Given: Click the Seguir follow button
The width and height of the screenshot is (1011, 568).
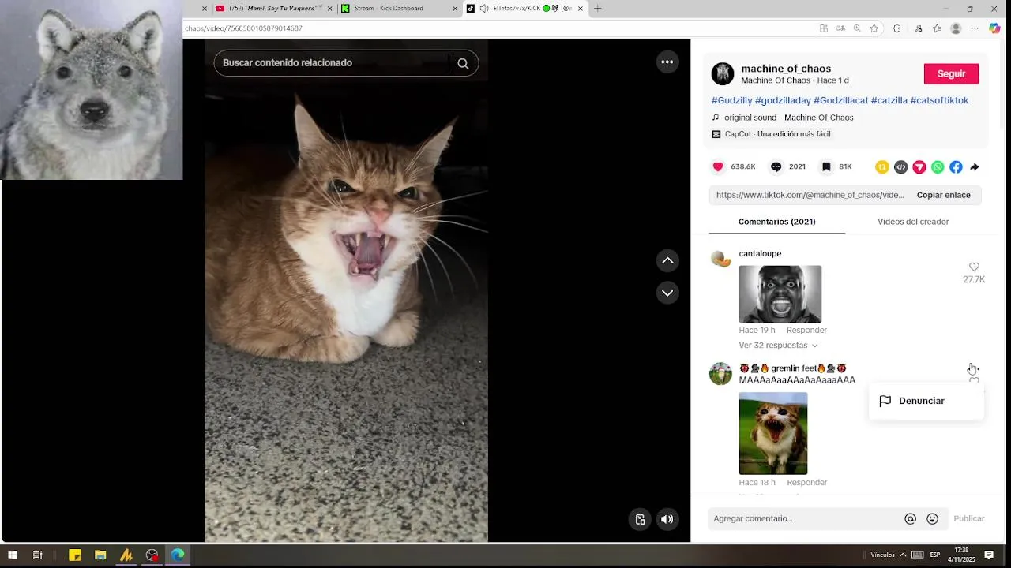Looking at the screenshot, I should pyautogui.click(x=951, y=73).
